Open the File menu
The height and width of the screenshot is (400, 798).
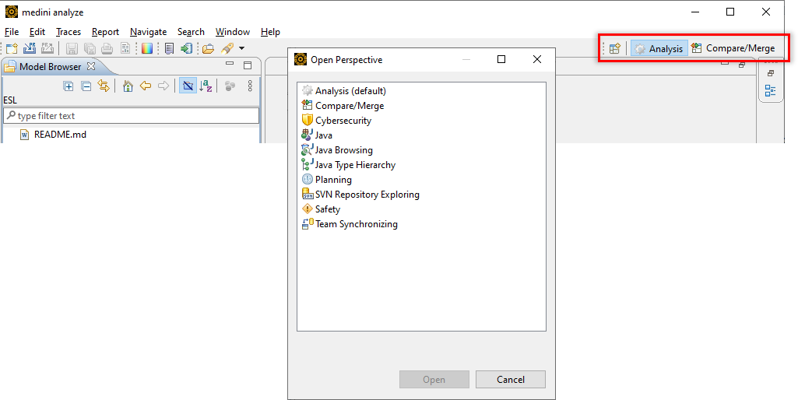(12, 32)
